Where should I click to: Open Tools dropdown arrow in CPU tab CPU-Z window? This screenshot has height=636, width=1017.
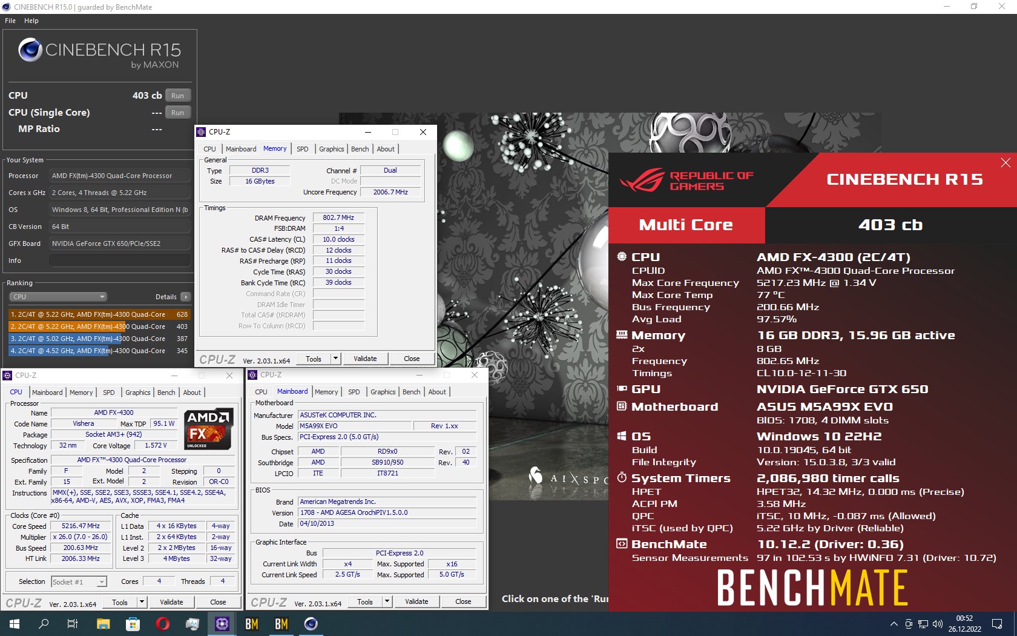[142, 603]
